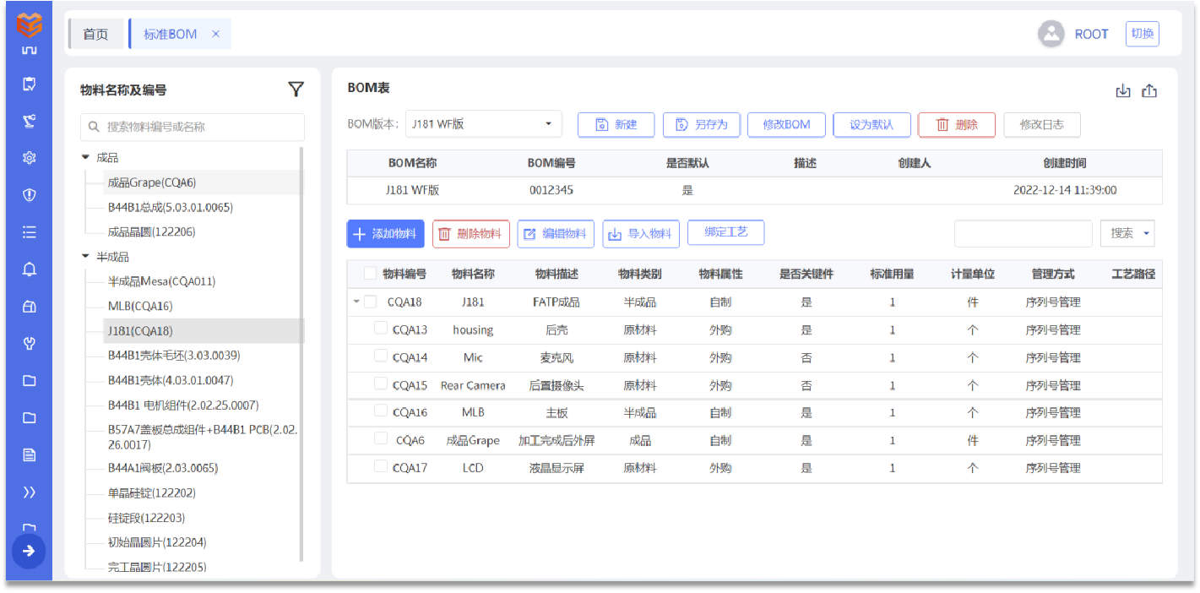Click the 液晶显示屏 description cell
The width and height of the screenshot is (1200, 593).
[x=557, y=468]
